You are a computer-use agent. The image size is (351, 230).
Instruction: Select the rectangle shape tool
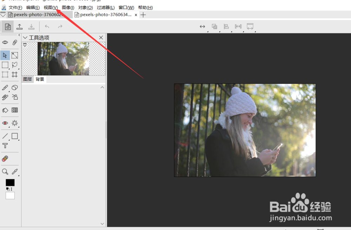15,136
